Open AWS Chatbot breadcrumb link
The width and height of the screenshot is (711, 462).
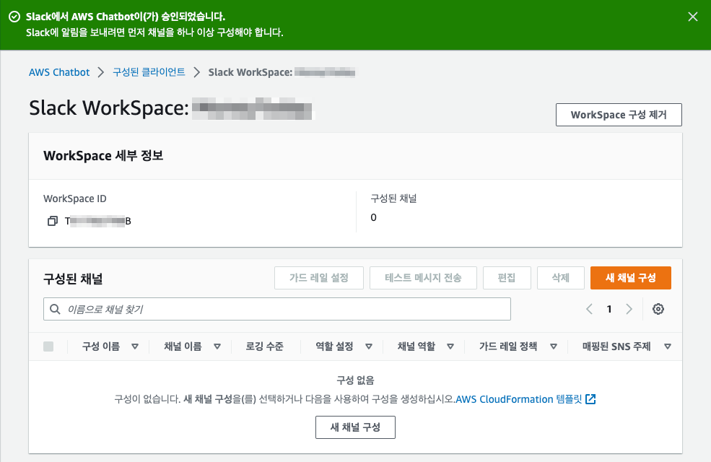click(x=59, y=72)
